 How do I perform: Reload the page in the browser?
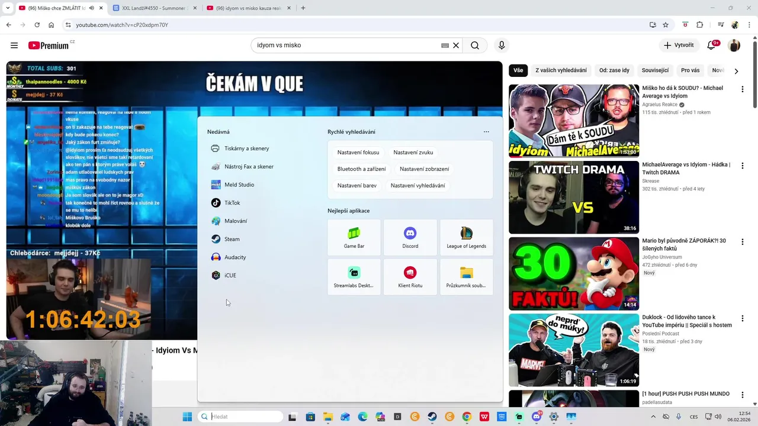pos(37,25)
